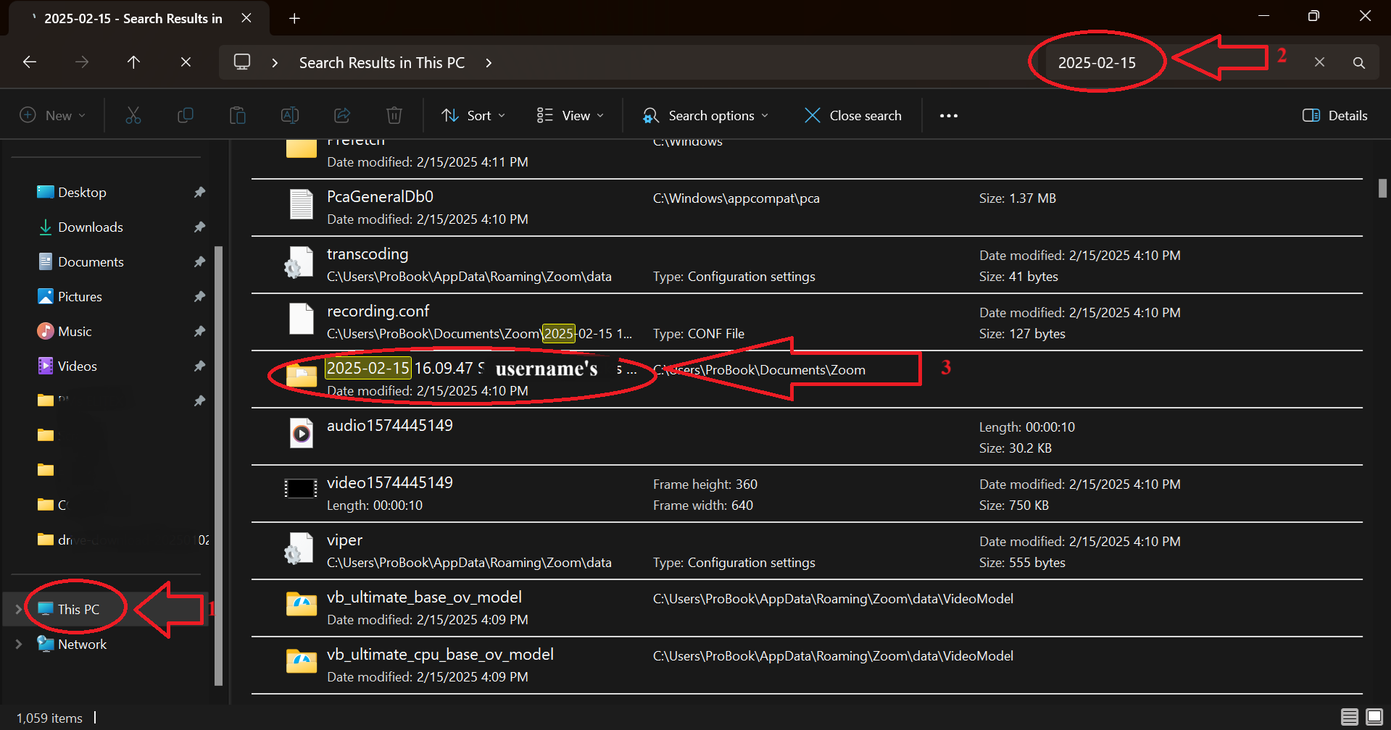This screenshot has height=730, width=1391.
Task: Click the Paste clipboard icon
Action: (x=238, y=115)
